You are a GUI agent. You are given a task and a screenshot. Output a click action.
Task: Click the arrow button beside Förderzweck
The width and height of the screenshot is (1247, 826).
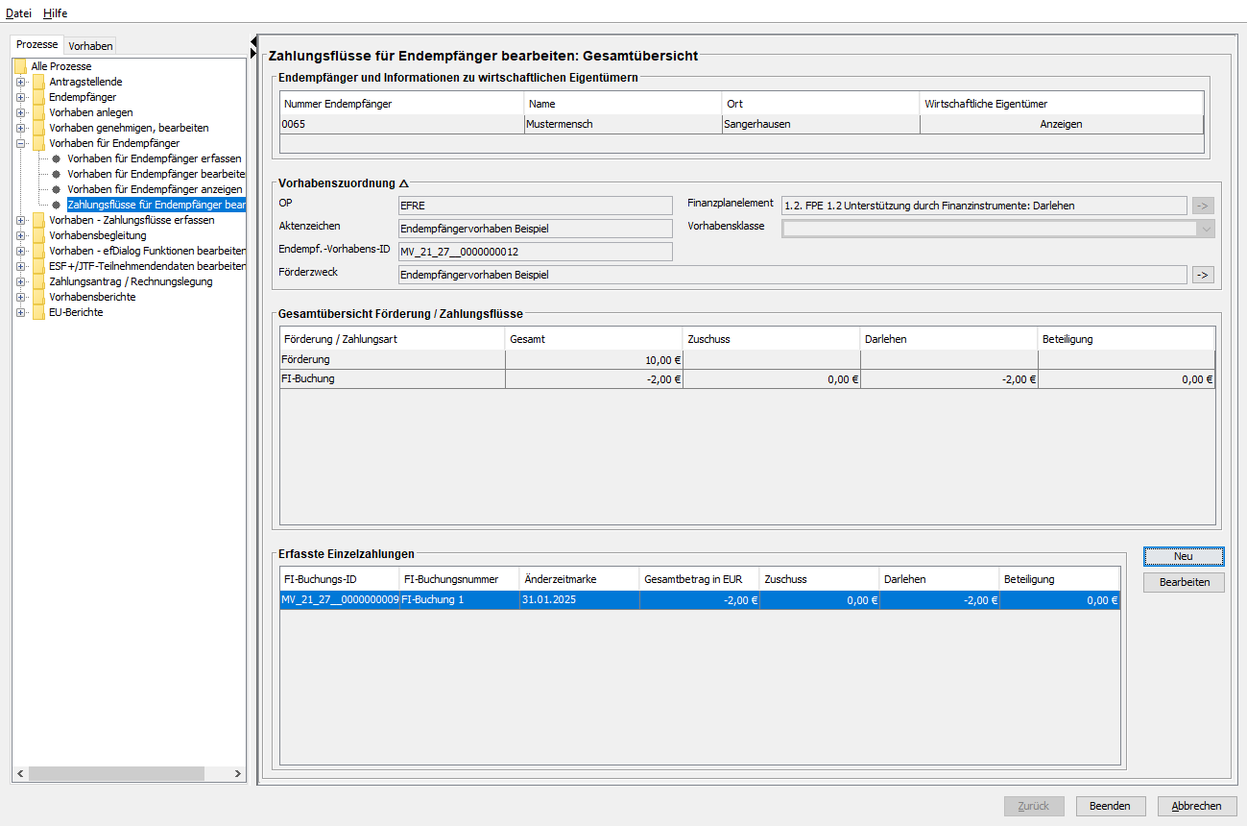tap(1203, 275)
